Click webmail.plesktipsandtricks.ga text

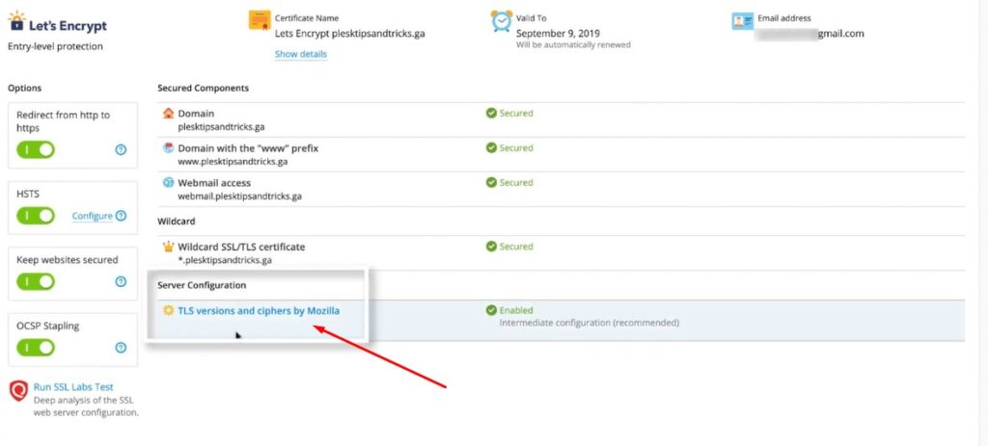pyautogui.click(x=240, y=197)
